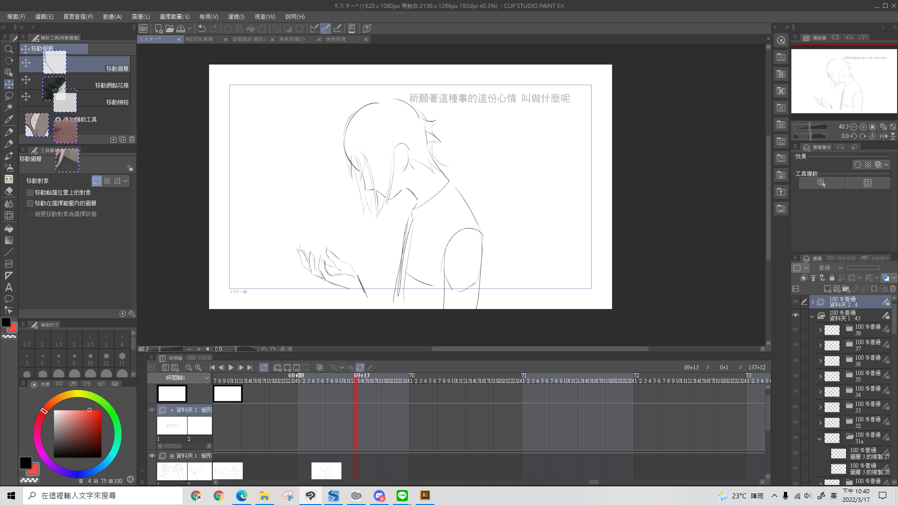Toggle loop playback on the timeline
Screen dimensions: 898x505
264,368
